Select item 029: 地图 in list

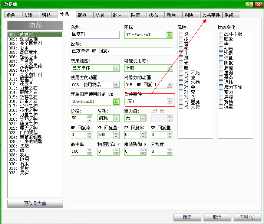pos(35,159)
